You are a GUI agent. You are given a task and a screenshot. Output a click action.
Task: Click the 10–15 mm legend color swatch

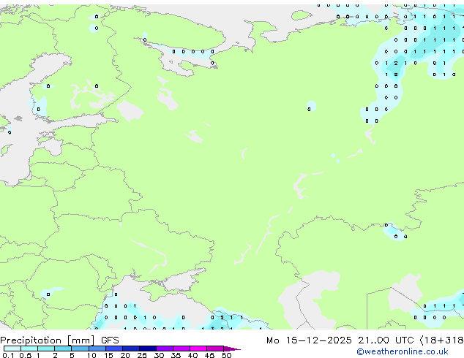coord(97,349)
